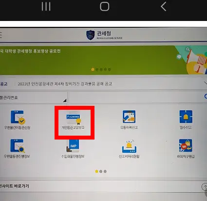Open the 수입화물진행정보 IMP icon
207x201 pixels.
73,149
